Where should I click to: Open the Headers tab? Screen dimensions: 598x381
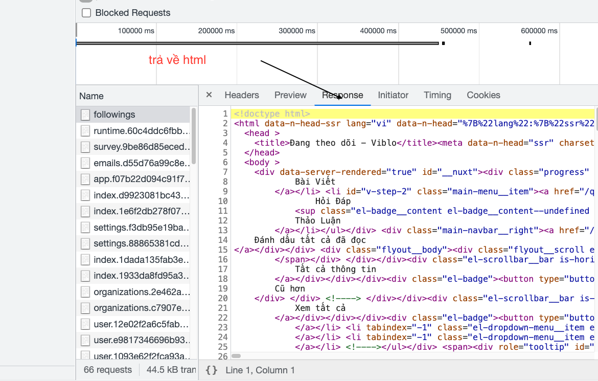242,95
